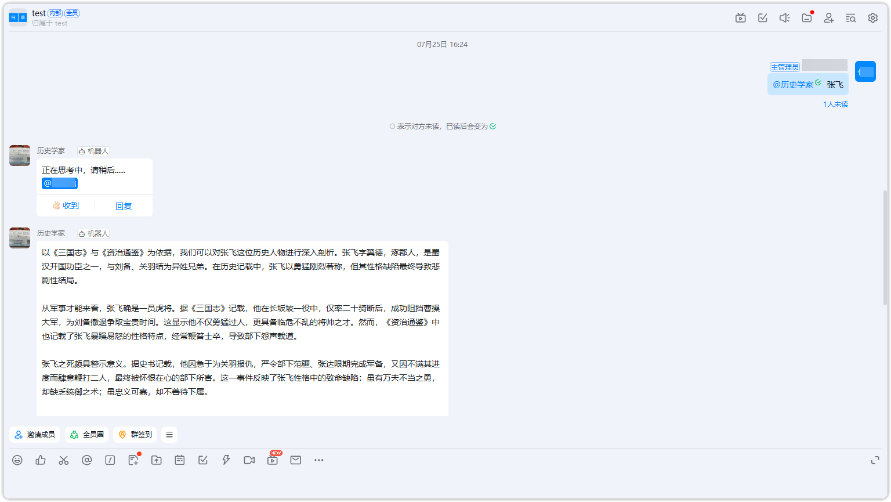The height and width of the screenshot is (502, 891).
Task: Switch to 全员圈 feature
Action: tap(86, 434)
